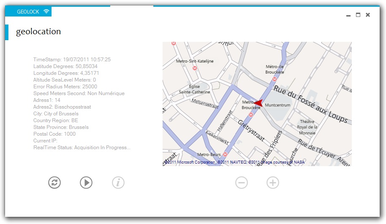Zoom out the map with minus button
This screenshot has width=386, height=224.
click(x=242, y=183)
